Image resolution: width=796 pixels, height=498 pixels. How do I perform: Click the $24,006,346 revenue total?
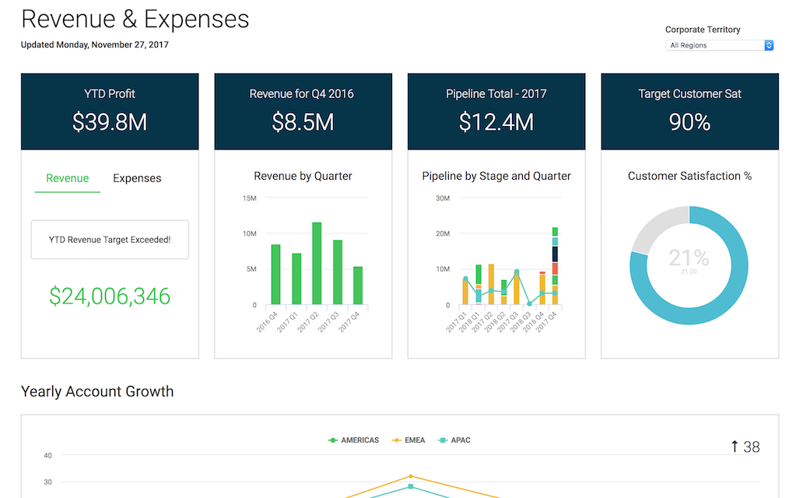[110, 296]
